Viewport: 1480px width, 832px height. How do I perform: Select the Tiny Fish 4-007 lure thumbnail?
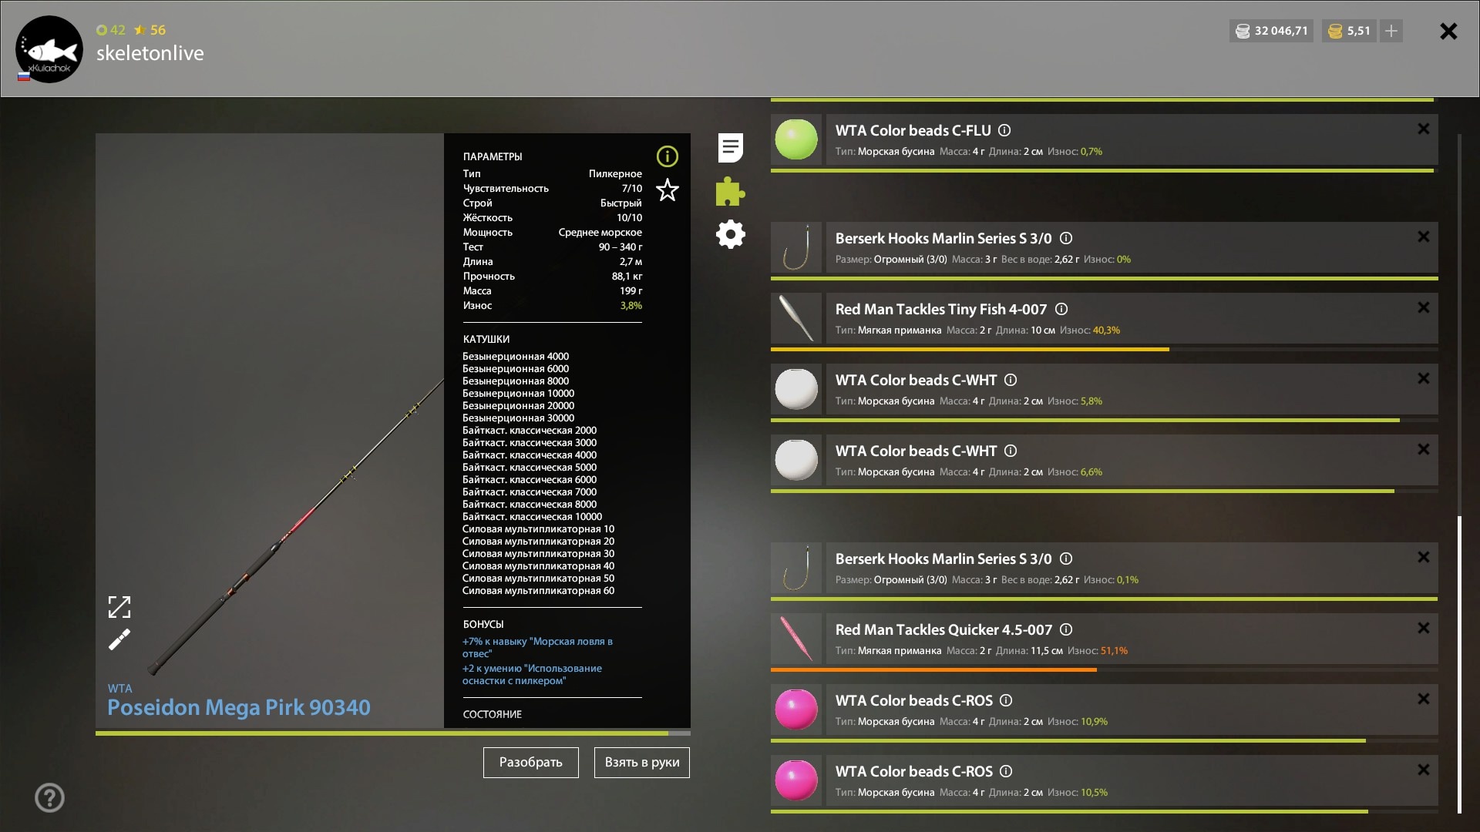[796, 318]
